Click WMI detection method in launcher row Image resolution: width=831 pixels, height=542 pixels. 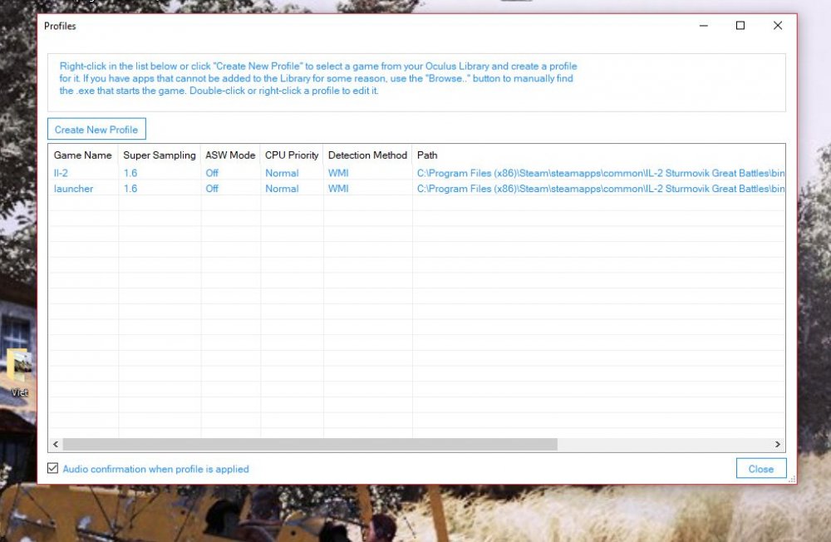[x=338, y=189]
